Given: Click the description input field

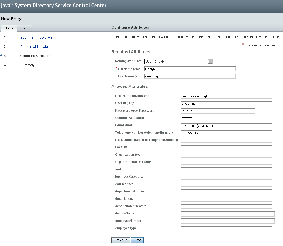Looking at the screenshot, I should [226, 199].
